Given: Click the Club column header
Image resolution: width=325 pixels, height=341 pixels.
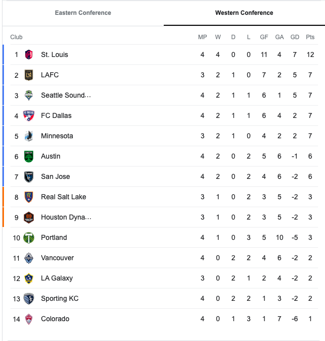Looking at the screenshot, I should tap(16, 37).
